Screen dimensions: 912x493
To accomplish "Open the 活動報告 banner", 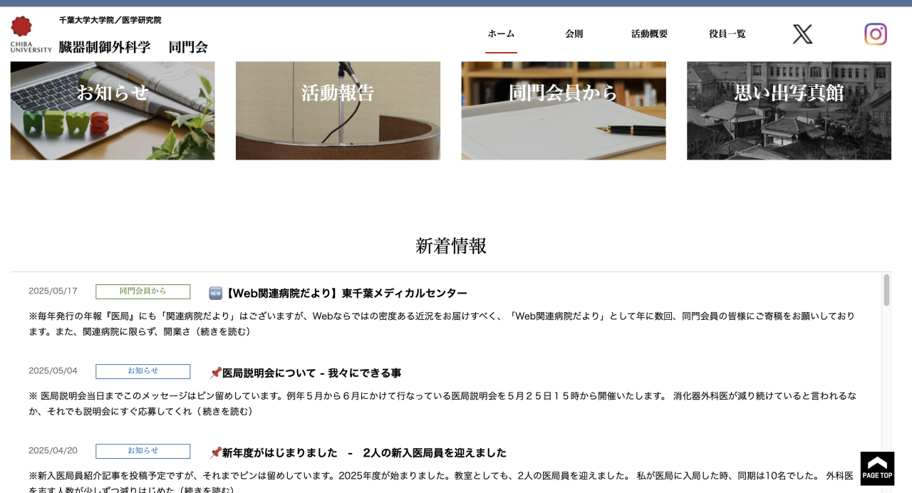I will (x=338, y=110).
